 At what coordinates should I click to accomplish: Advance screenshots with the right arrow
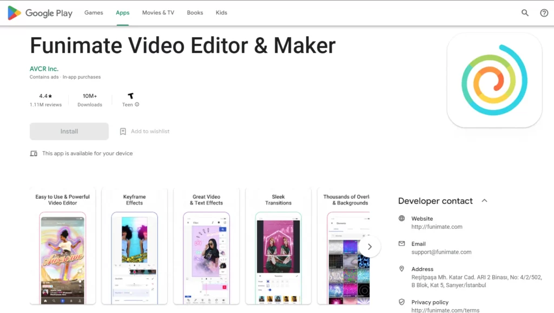(370, 247)
